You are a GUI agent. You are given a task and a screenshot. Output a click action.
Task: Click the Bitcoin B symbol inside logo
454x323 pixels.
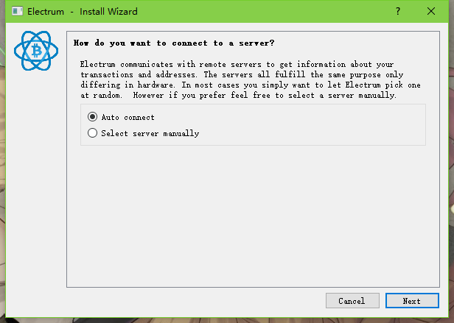(x=37, y=51)
